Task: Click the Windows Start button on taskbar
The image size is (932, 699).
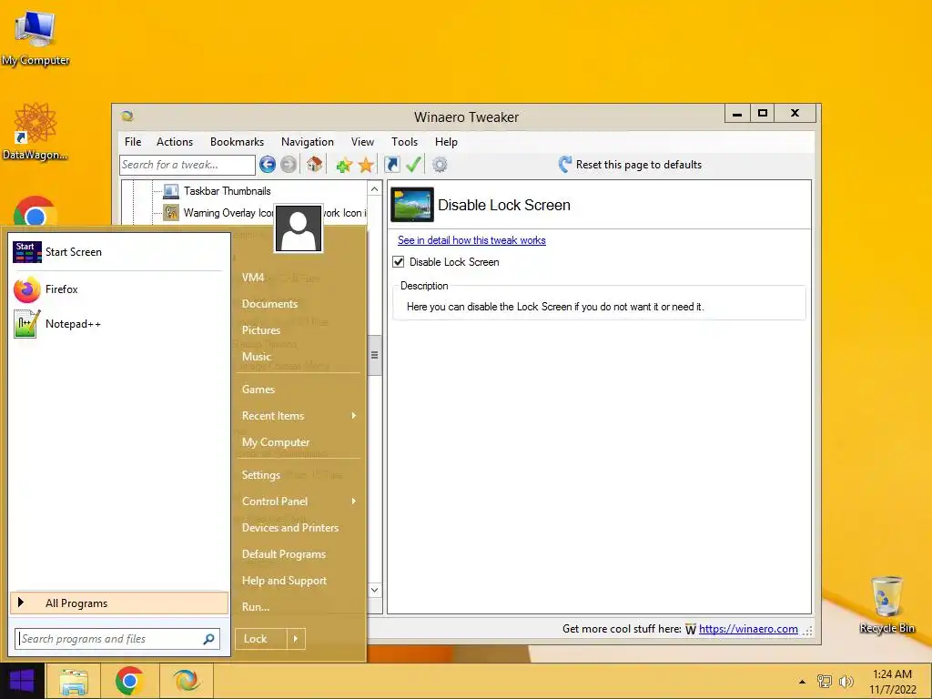Action: [x=22, y=681]
